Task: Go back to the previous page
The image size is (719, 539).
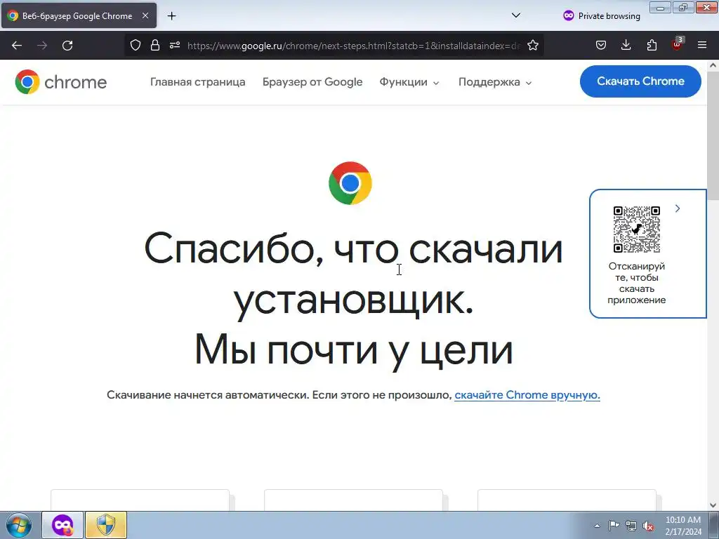Action: [x=17, y=46]
